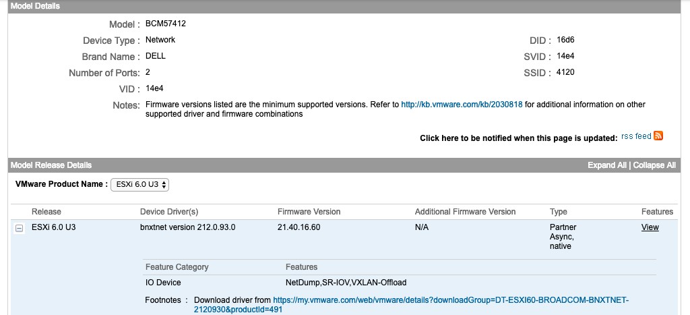
Task: Select the bnxtnet version 212.0.93.0 text
Action: (188, 227)
